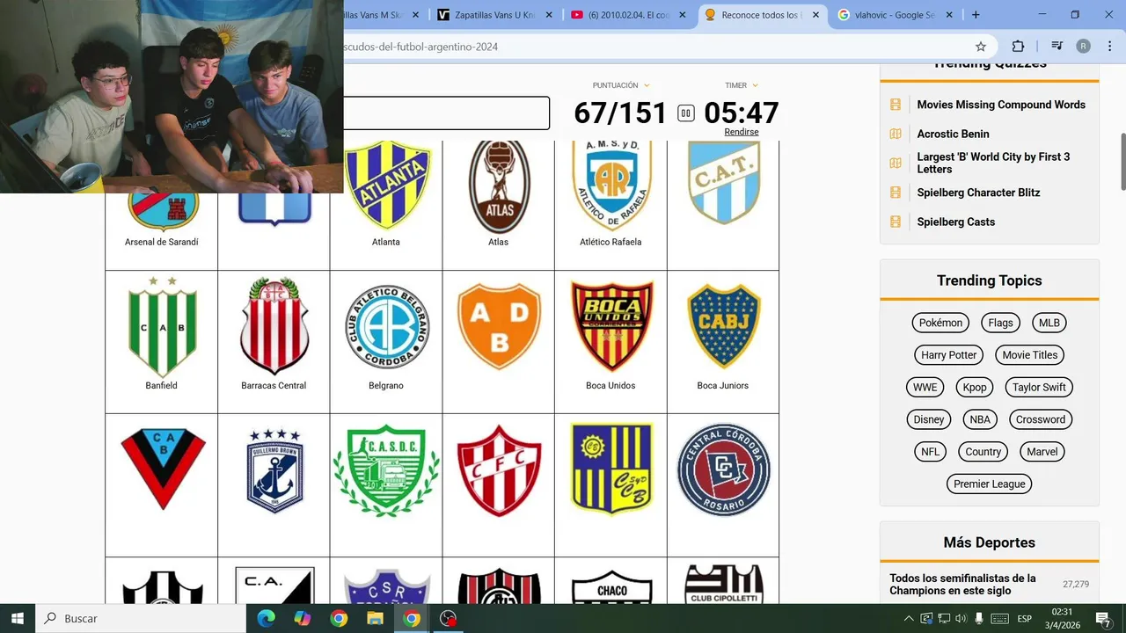Click icon beside Spielberg Casts
Viewport: 1126px width, 633px height.
pos(896,222)
